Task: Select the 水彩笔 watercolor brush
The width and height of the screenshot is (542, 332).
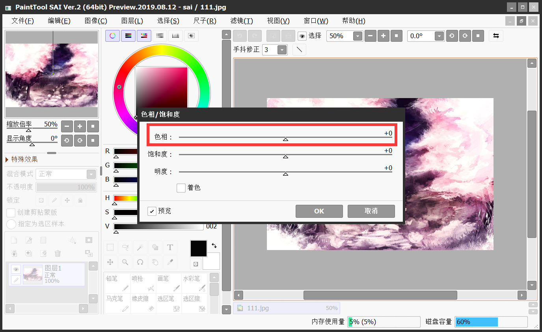Action: click(x=194, y=283)
